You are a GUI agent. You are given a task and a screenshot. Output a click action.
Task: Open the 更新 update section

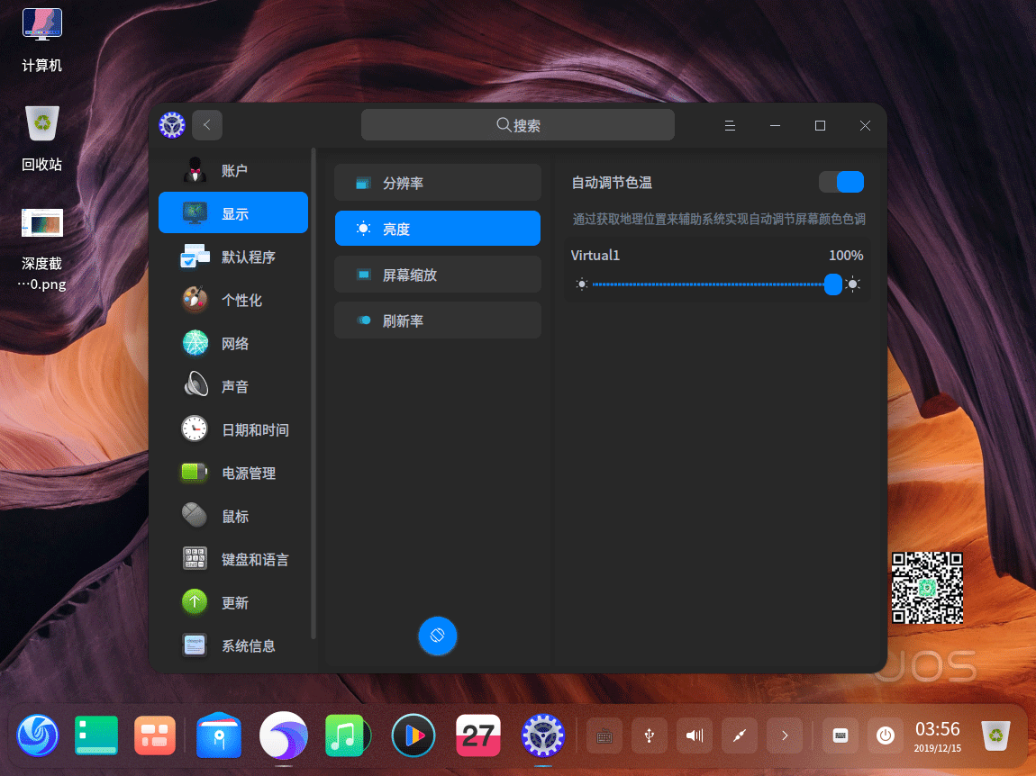pyautogui.click(x=233, y=602)
